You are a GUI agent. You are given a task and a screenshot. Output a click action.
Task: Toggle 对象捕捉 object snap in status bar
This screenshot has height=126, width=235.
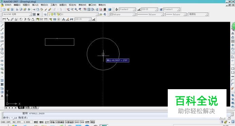coord(60,122)
